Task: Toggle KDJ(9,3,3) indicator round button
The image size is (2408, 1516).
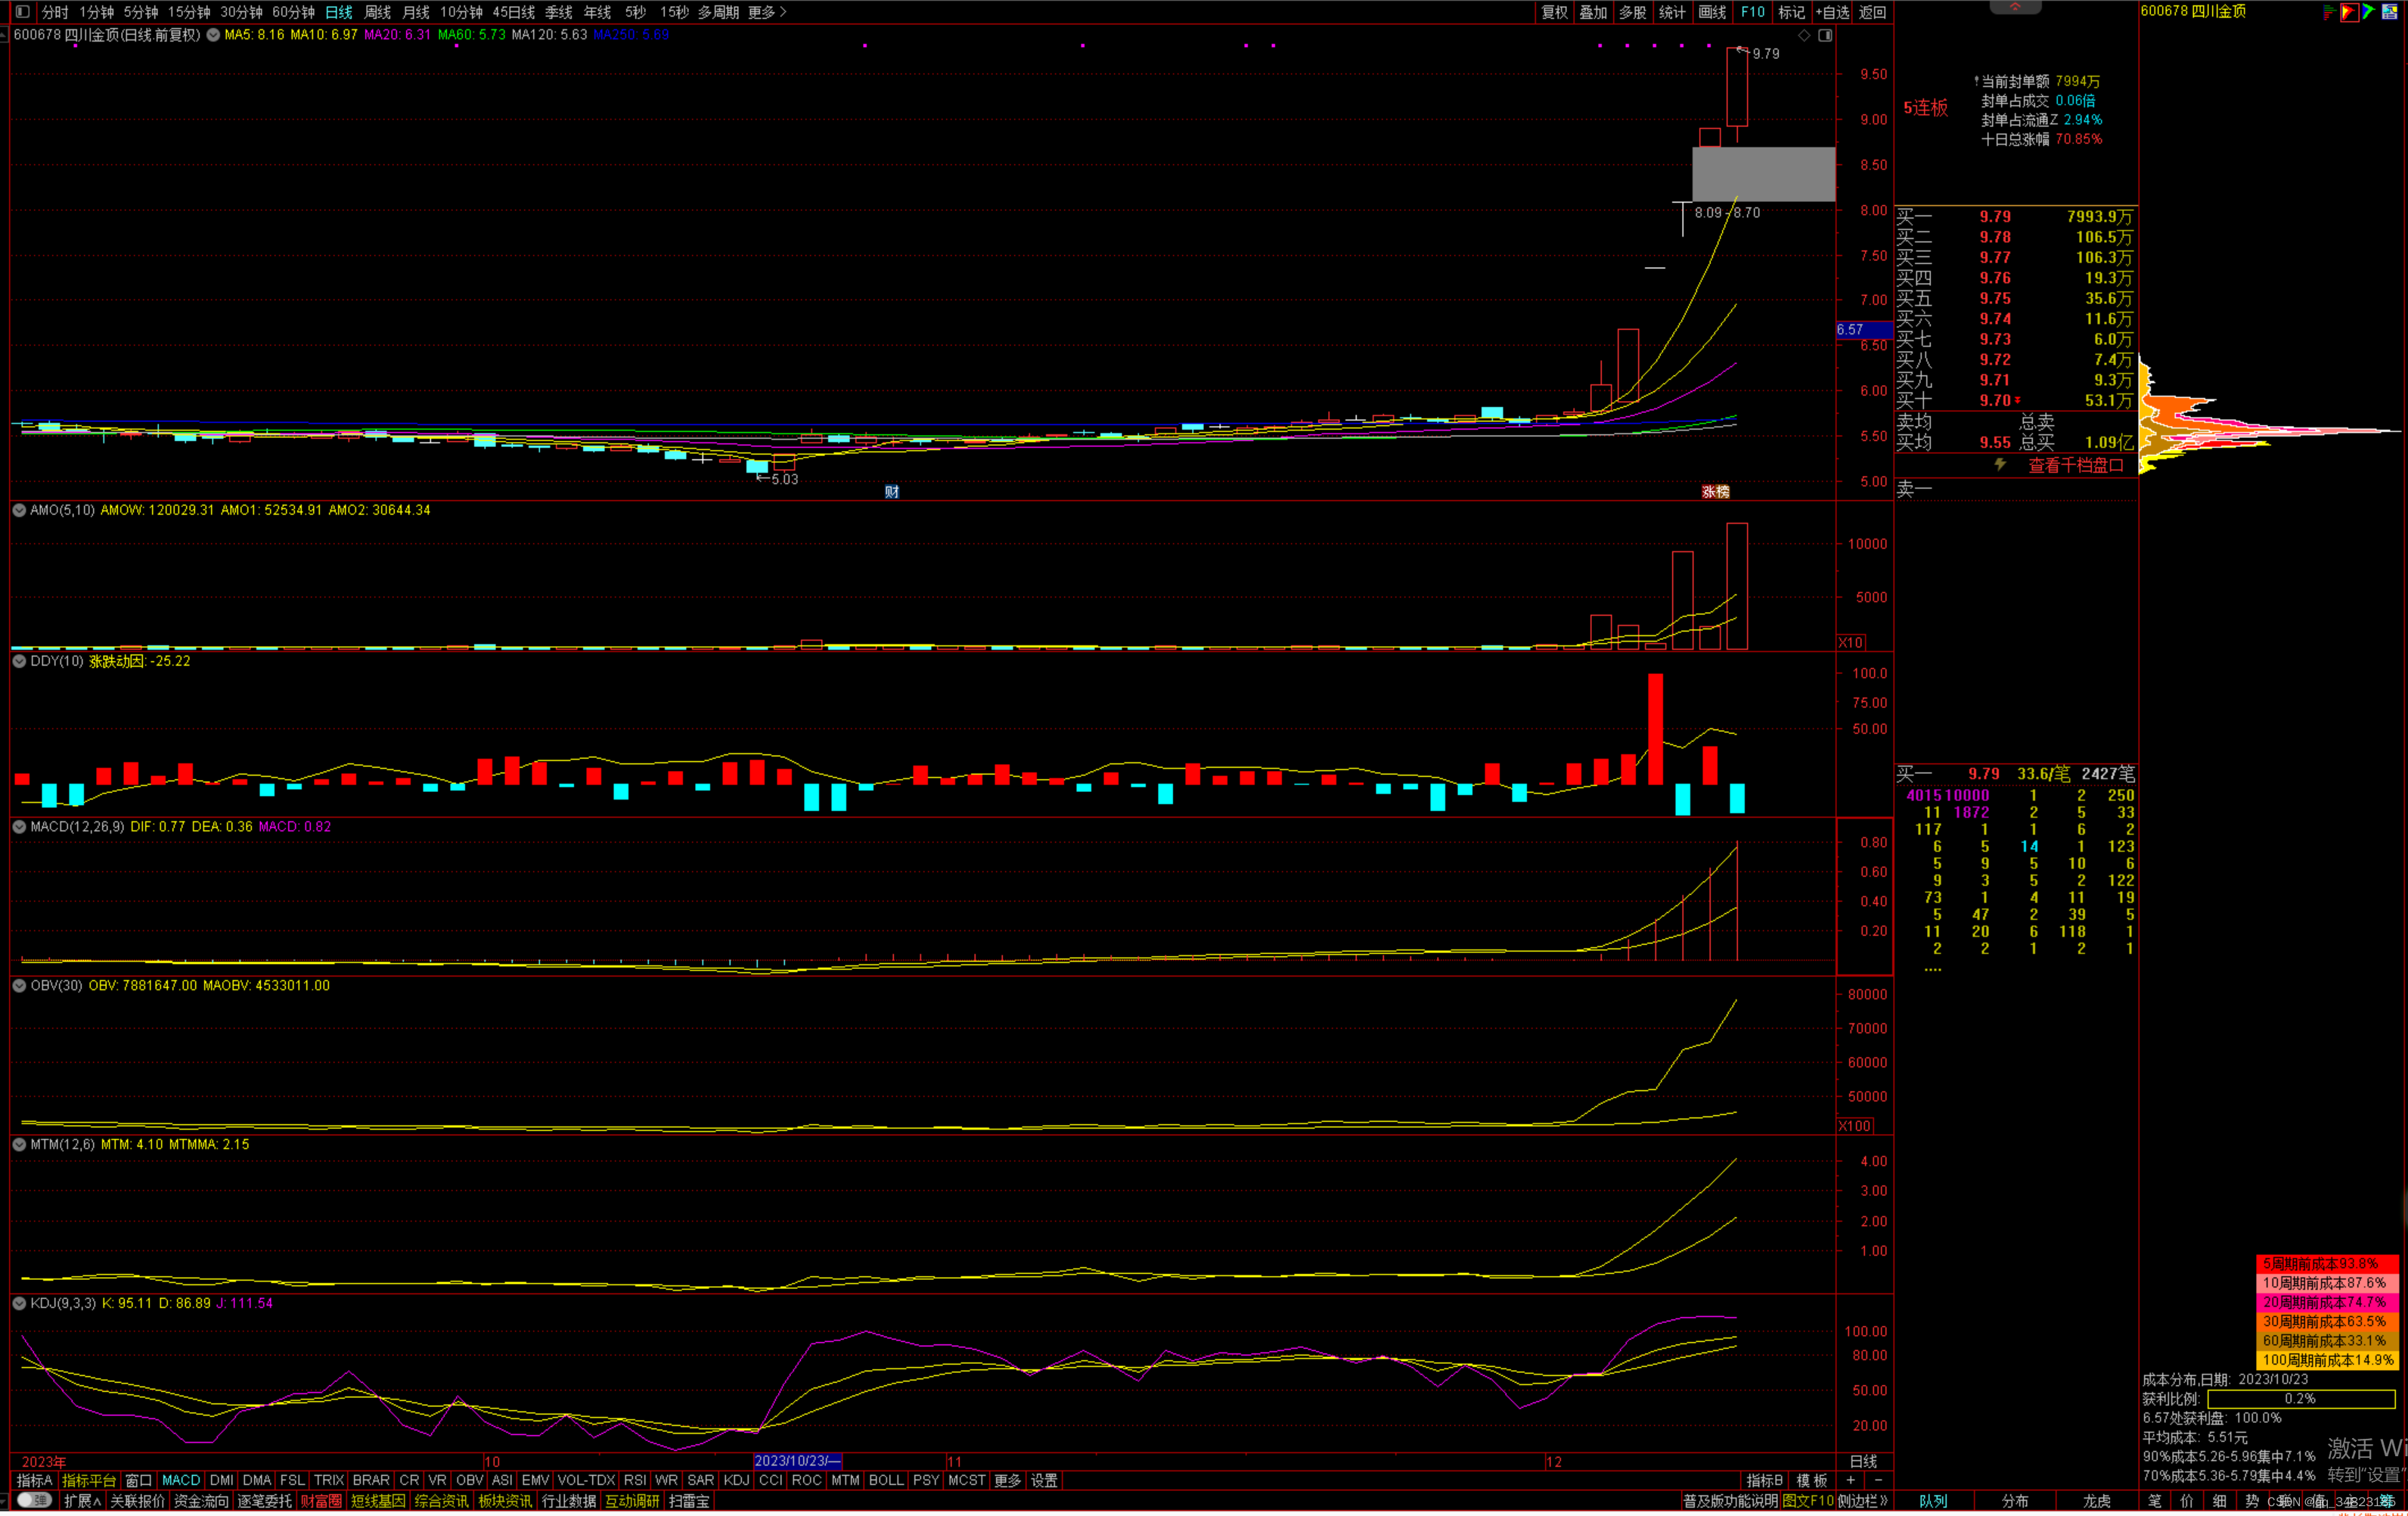Action: [x=19, y=1303]
